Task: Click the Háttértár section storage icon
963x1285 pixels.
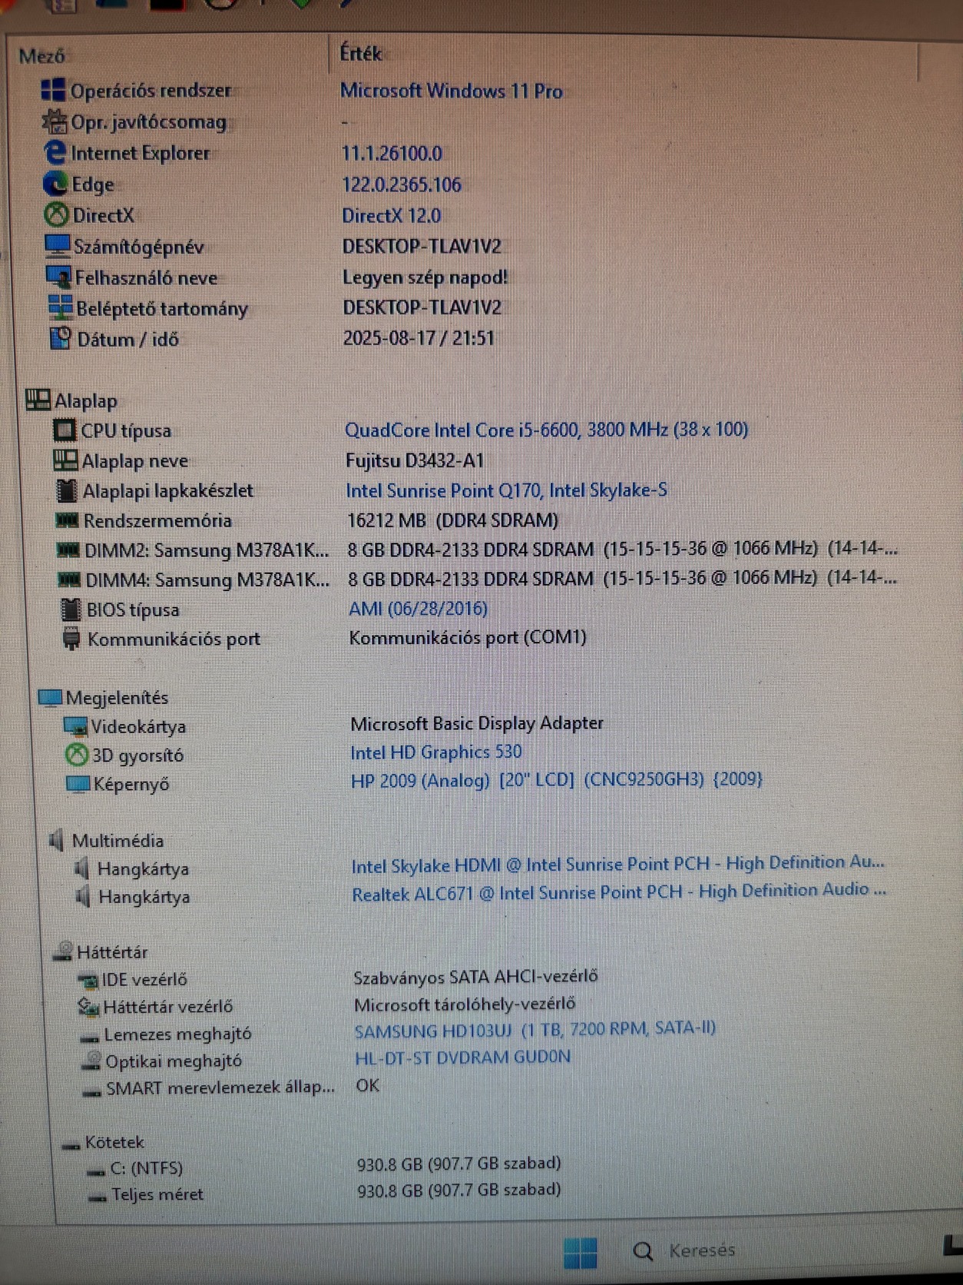Action: tap(64, 951)
